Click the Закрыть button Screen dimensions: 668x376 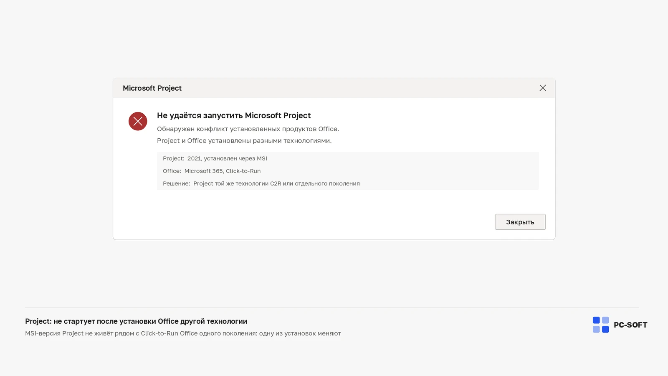tap(520, 222)
